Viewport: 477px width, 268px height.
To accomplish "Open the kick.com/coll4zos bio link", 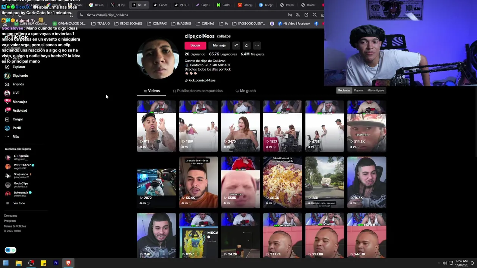I will tap(200, 80).
